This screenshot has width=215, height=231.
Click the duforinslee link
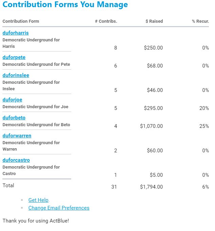click(x=16, y=75)
